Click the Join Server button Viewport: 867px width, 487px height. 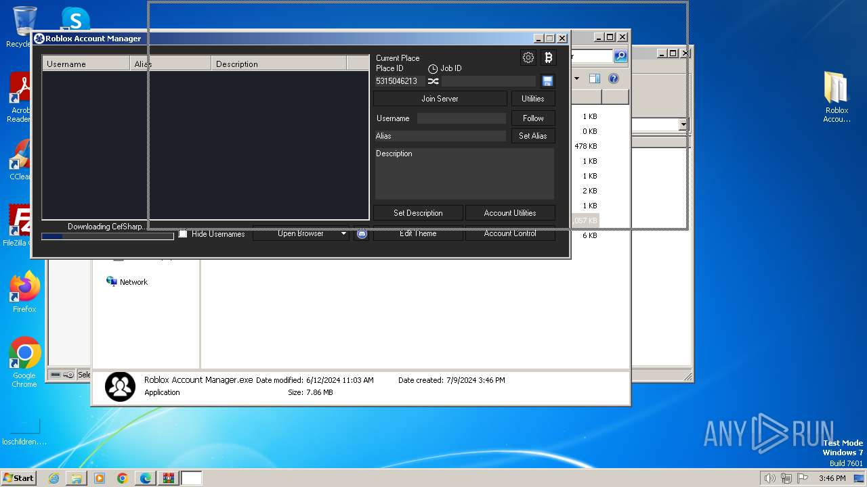pyautogui.click(x=440, y=99)
